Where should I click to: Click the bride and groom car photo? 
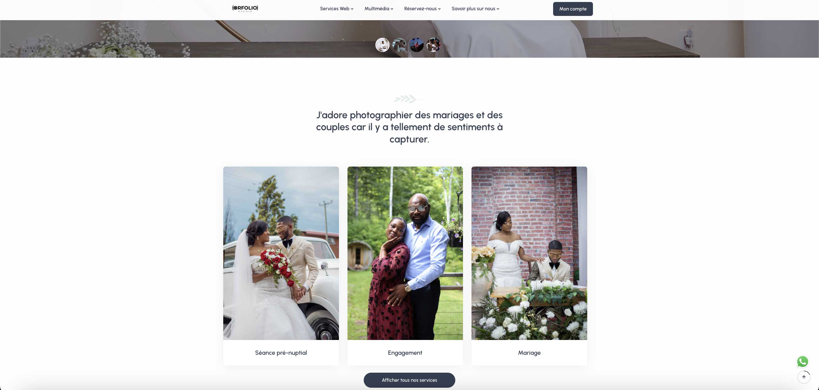pyautogui.click(x=281, y=253)
